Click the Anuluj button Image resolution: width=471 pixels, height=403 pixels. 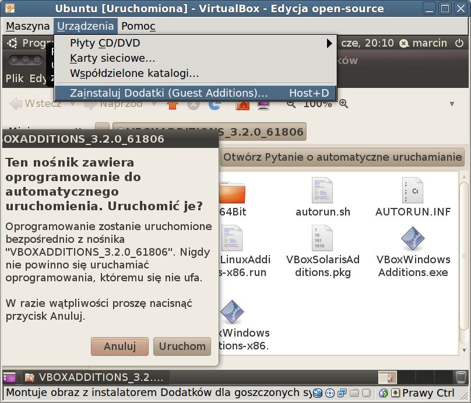(120, 347)
